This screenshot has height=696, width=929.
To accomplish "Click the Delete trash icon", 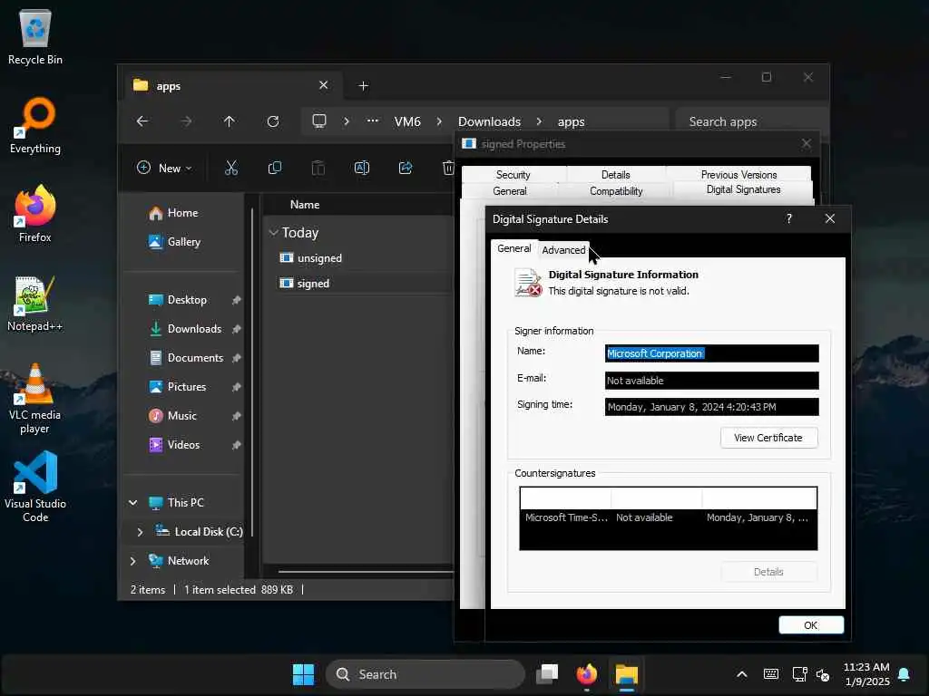I will (448, 168).
